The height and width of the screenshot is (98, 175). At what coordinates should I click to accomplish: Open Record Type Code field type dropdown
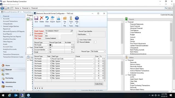74,59
